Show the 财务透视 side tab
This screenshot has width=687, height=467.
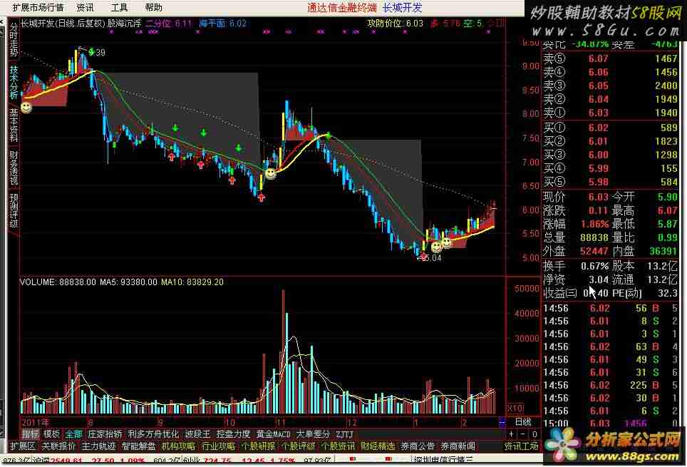click(x=14, y=168)
